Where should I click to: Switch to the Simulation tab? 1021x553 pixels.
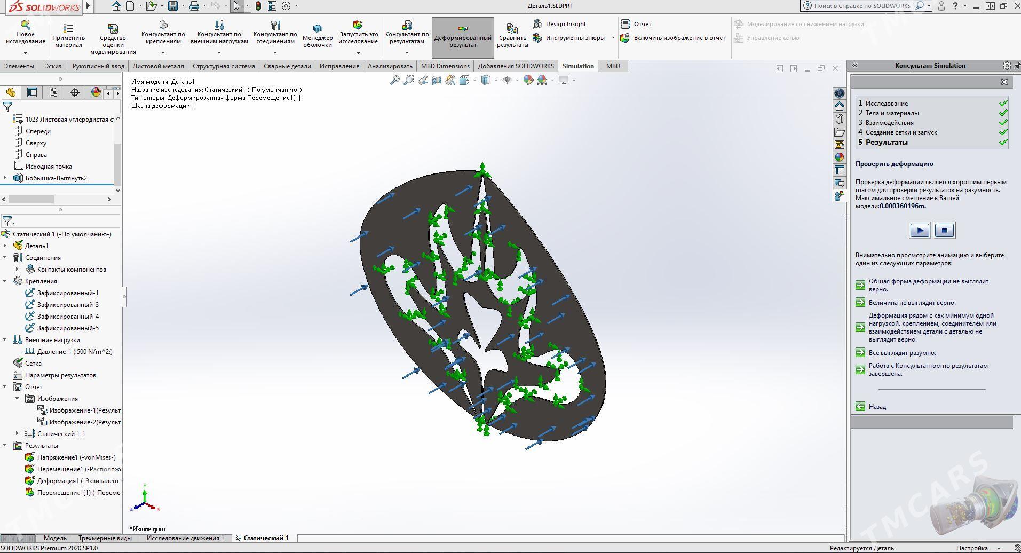pyautogui.click(x=577, y=66)
